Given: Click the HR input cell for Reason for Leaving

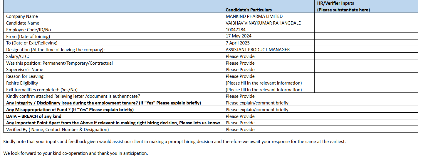Looking at the screenshot, I should [366, 76].
